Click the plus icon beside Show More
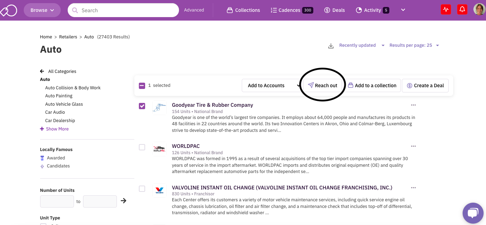486x225 pixels. click(42, 129)
